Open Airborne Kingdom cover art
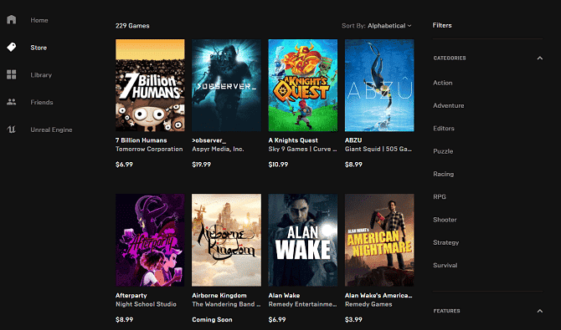The image size is (561, 330). click(x=226, y=240)
